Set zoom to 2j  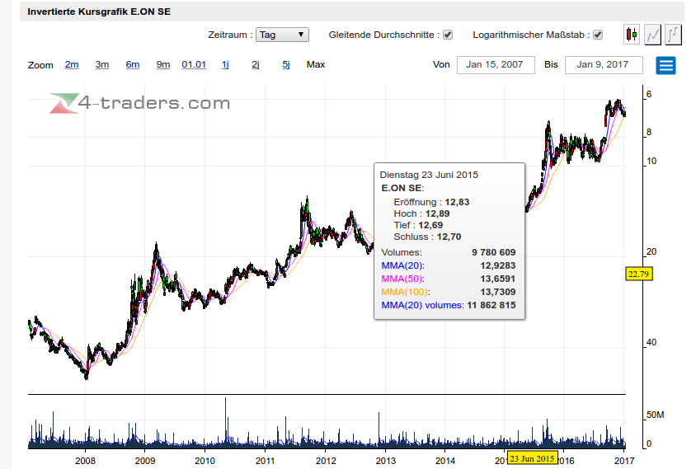tap(256, 64)
